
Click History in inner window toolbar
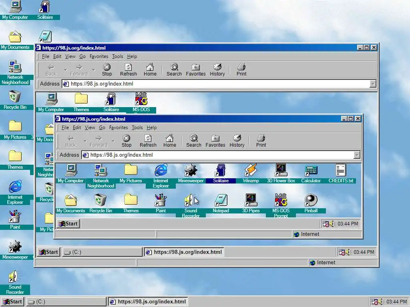coord(237,141)
